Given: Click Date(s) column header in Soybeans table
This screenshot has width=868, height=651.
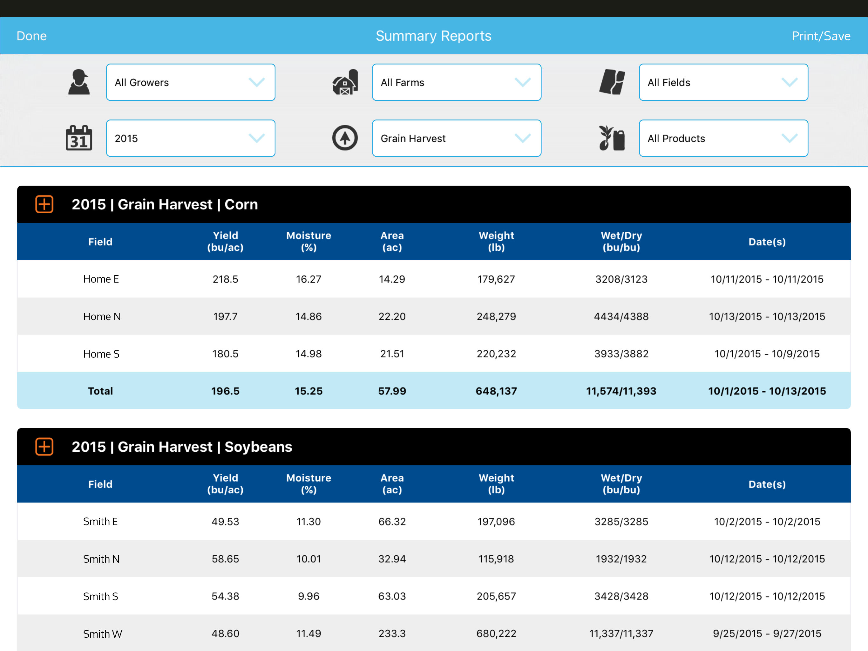Looking at the screenshot, I should 767,484.
